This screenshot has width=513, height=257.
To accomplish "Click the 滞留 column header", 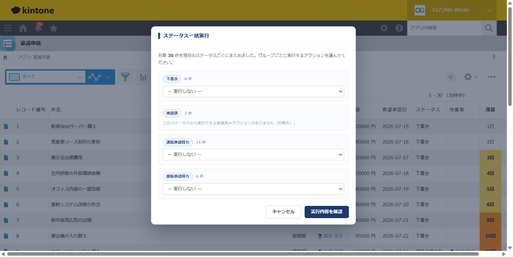I will click(x=490, y=110).
